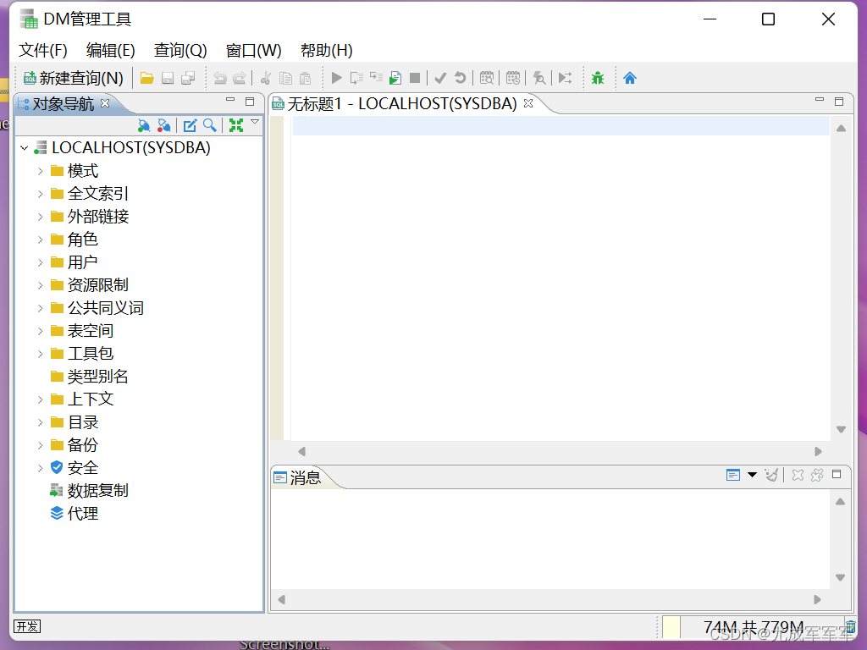867x650 pixels.
Task: Select the 类型别名 tree item
Action: pos(98,377)
